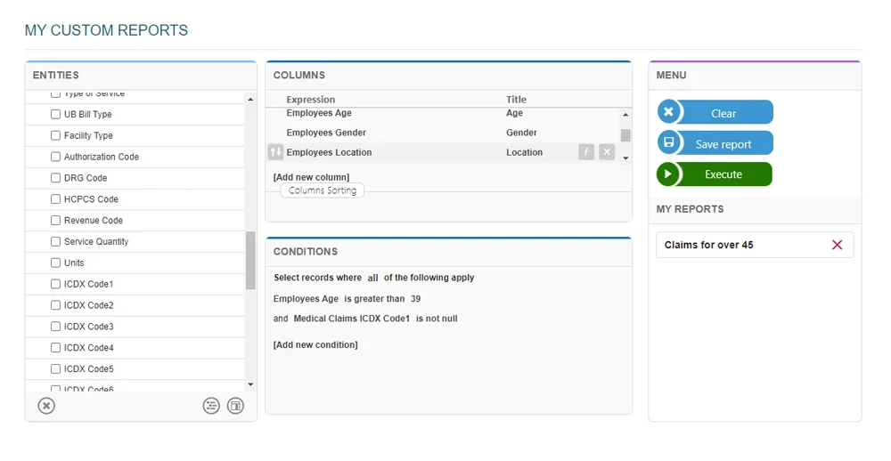Click the panel layout icon under entities
The height and width of the screenshot is (461, 891).
click(235, 406)
